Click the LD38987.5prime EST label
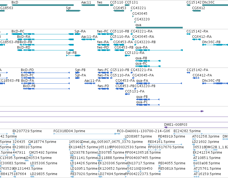The height and width of the screenshot is (178, 228). point(138,136)
